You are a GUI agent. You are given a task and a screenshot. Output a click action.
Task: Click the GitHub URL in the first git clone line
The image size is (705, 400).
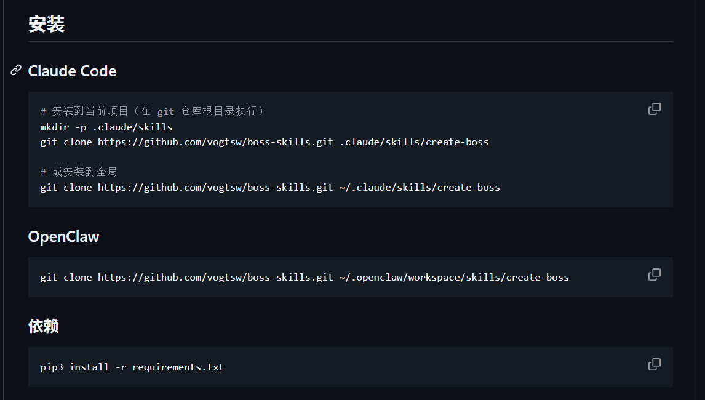(215, 142)
